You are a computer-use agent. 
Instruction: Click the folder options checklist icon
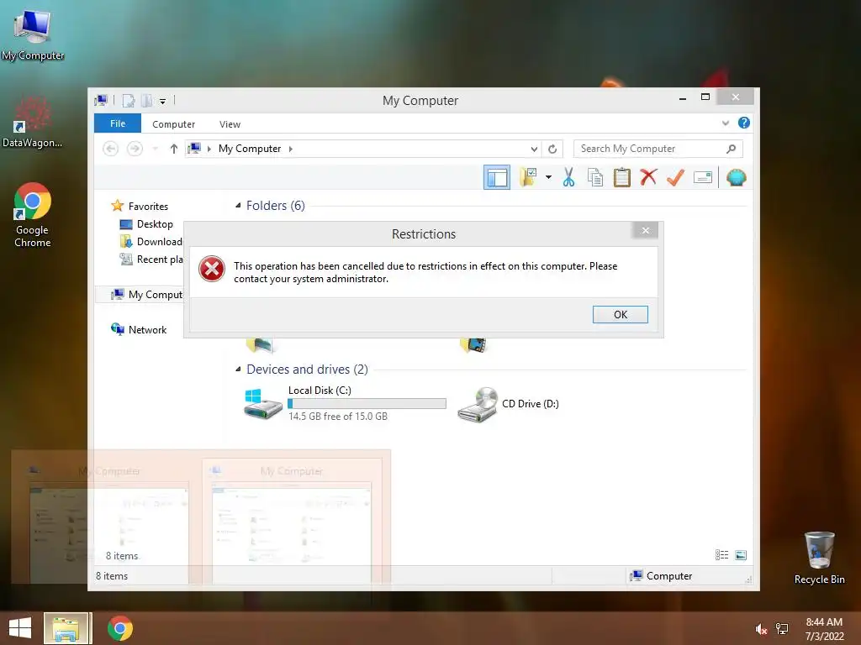(528, 177)
